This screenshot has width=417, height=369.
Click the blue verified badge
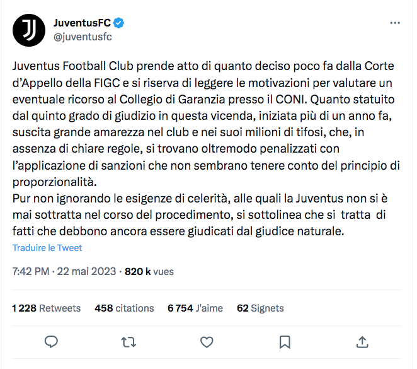click(x=118, y=23)
